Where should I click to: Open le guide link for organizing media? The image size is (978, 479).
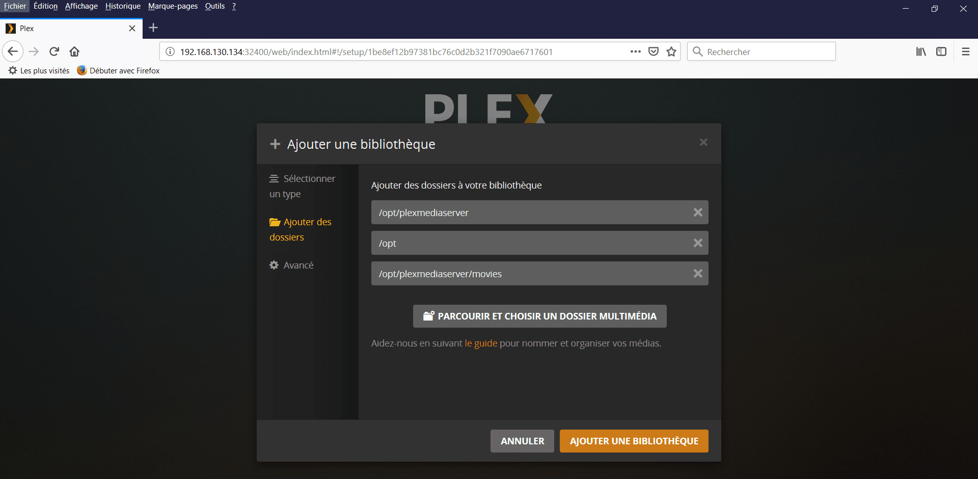[480, 343]
